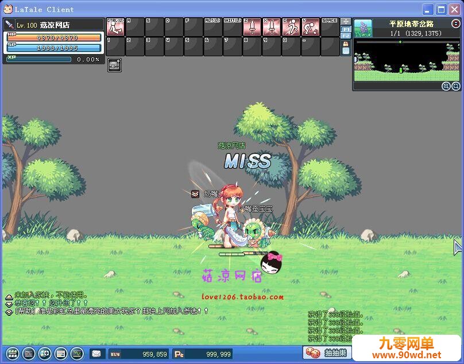
Task: Select the empty quick slot labeled F
Action: pyautogui.click(x=194, y=27)
